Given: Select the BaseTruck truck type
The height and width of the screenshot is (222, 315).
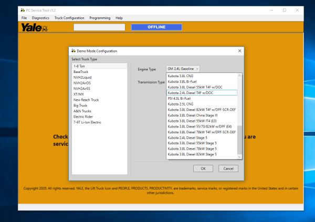Looking at the screenshot, I should [x=100, y=72].
